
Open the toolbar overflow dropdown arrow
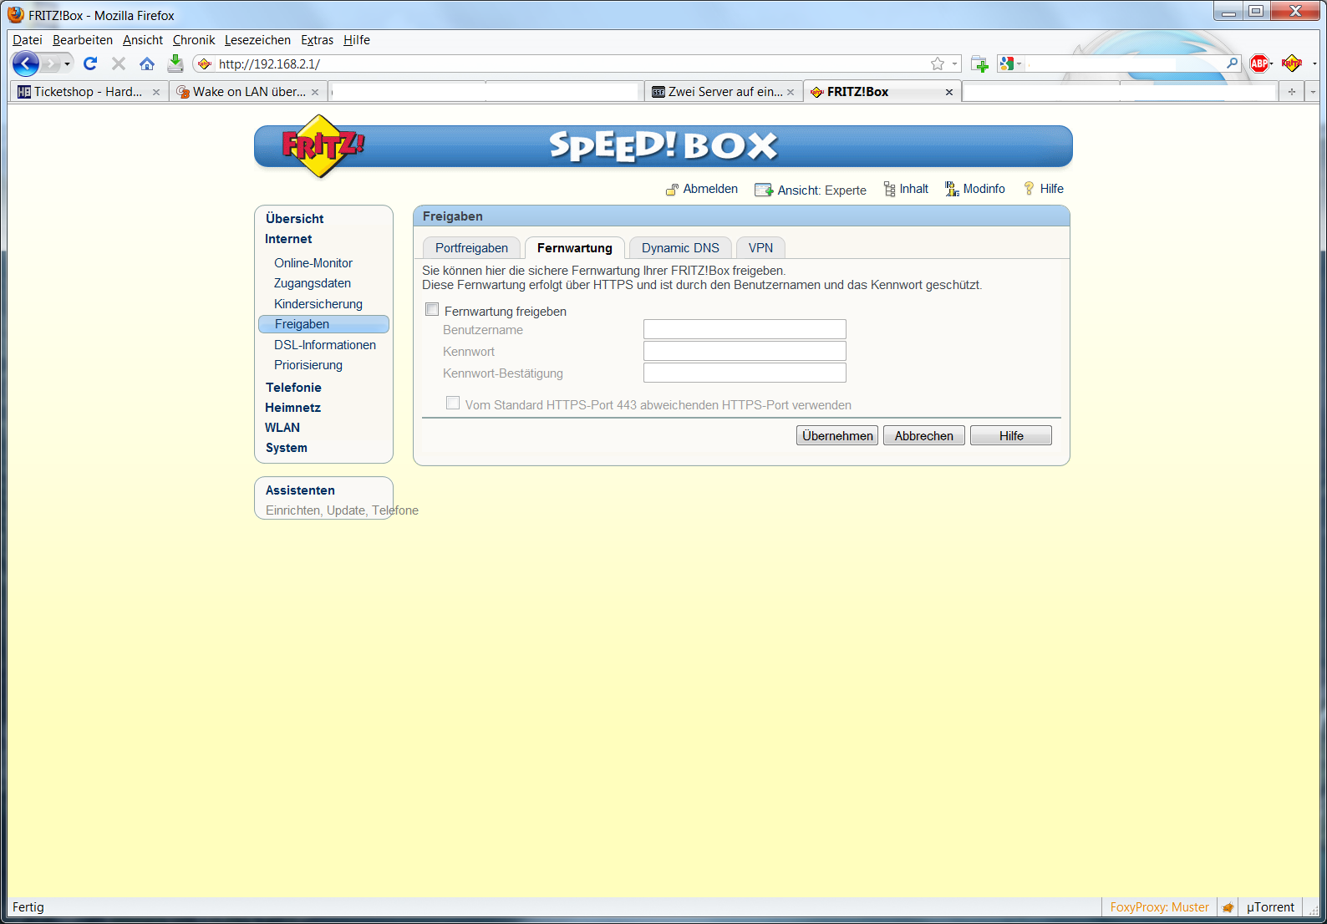(x=1314, y=63)
